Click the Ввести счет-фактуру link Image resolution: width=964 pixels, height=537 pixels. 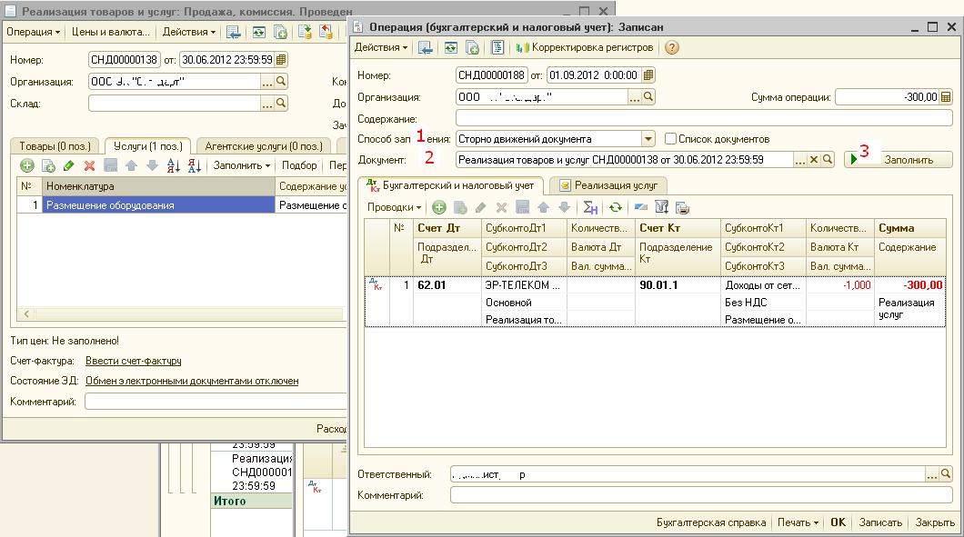coord(134,361)
